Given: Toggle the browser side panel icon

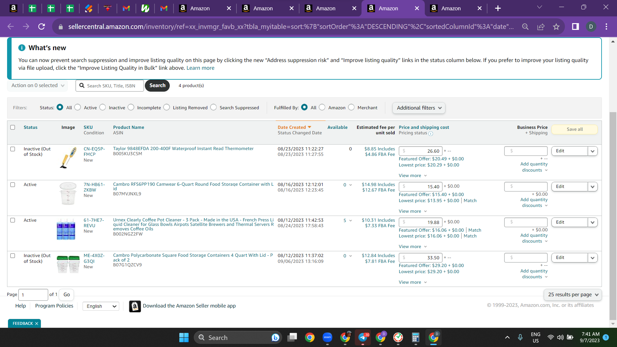Looking at the screenshot, I should click(x=575, y=27).
